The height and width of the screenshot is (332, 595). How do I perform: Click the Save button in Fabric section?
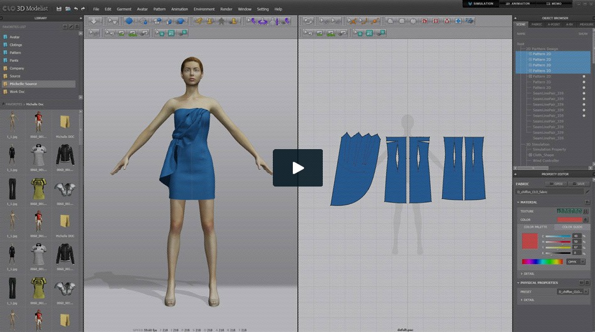click(x=579, y=184)
